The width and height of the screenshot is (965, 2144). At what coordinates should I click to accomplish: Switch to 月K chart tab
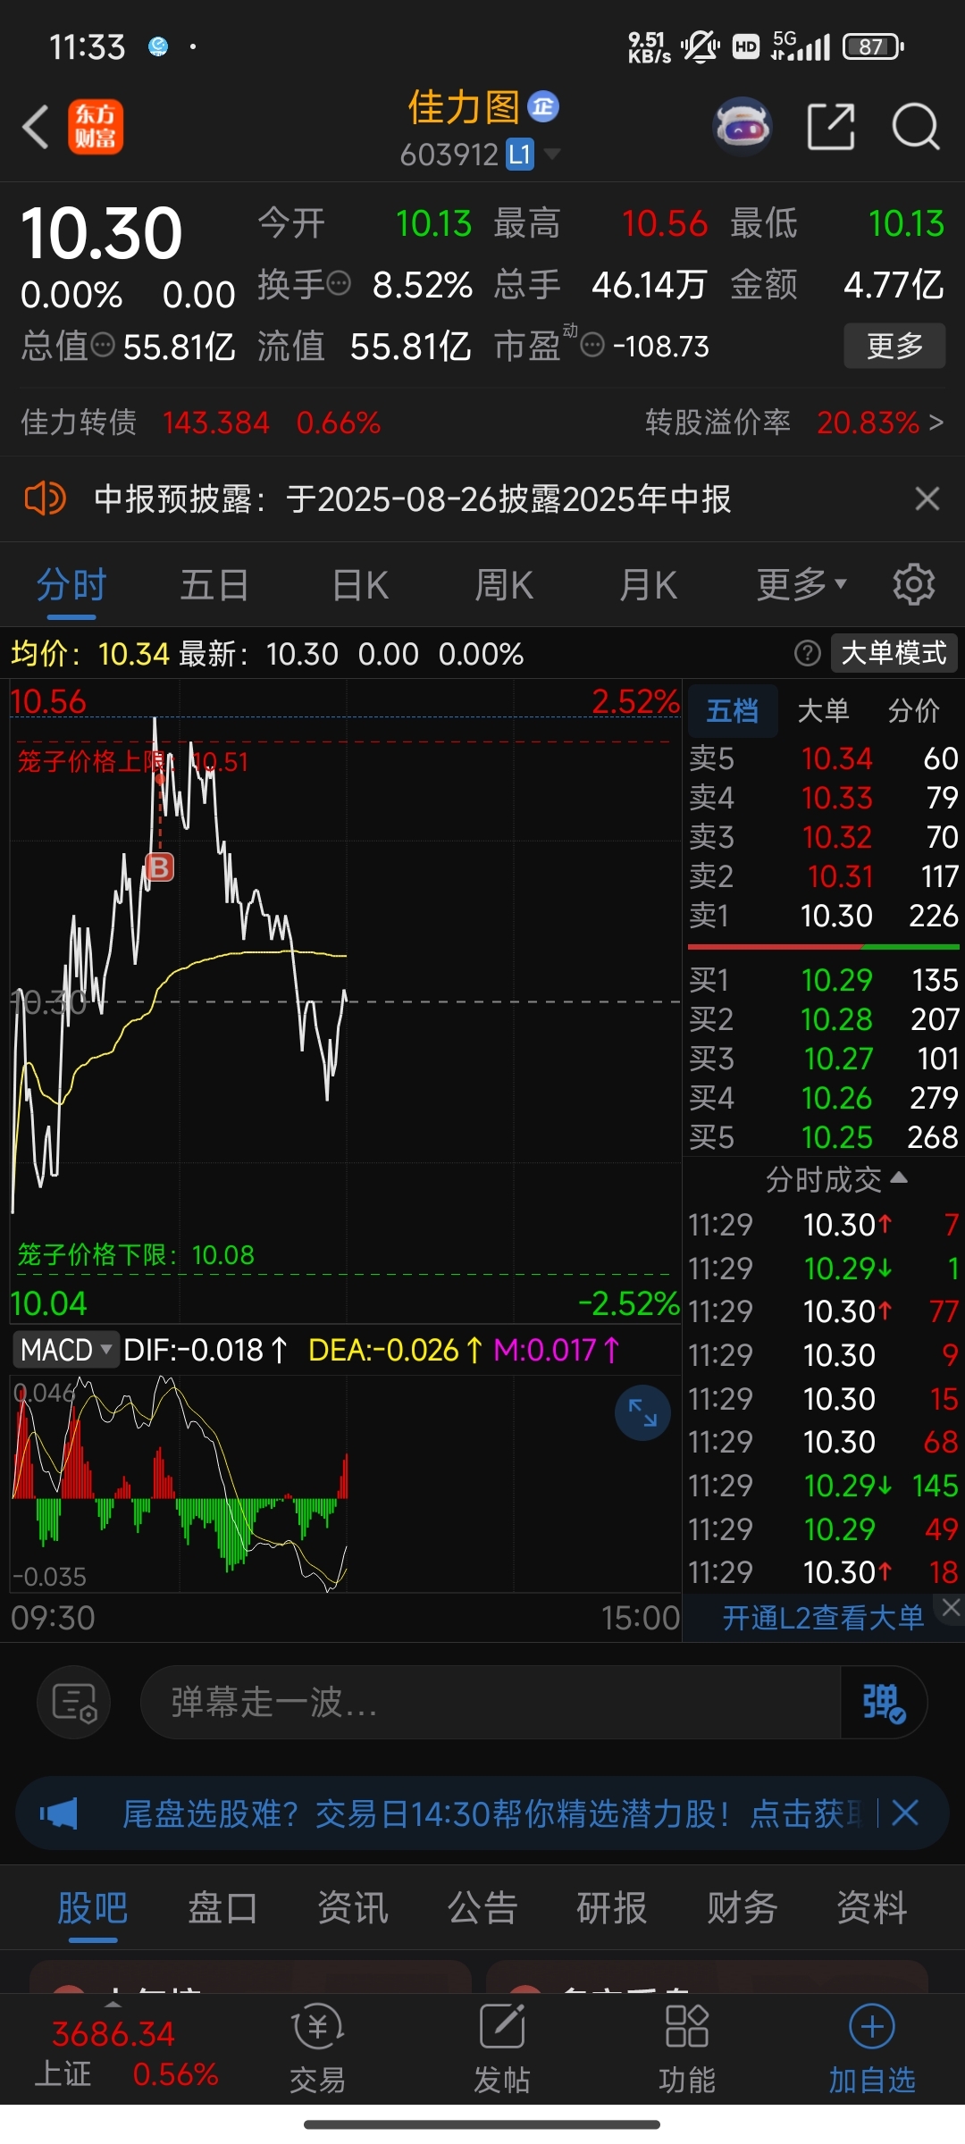click(x=649, y=586)
